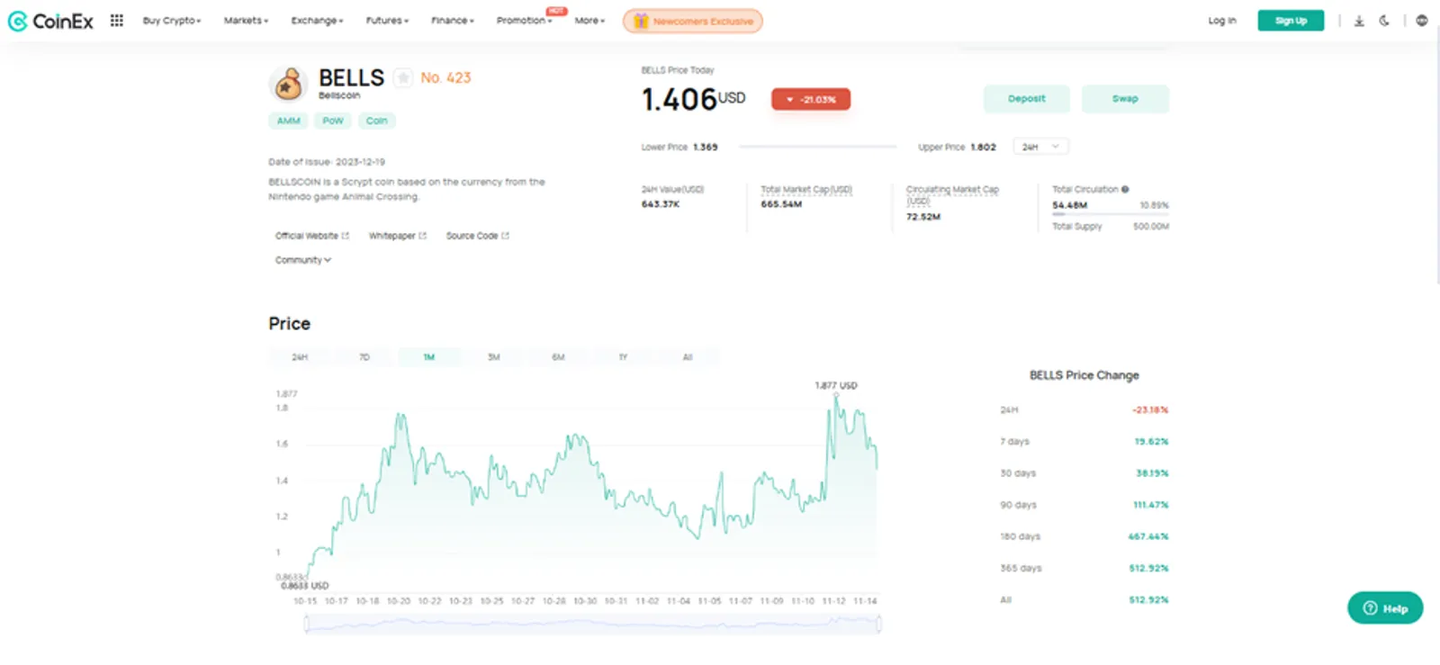Expand the Markets menu
This screenshot has width=1440, height=665.
pyautogui.click(x=246, y=21)
